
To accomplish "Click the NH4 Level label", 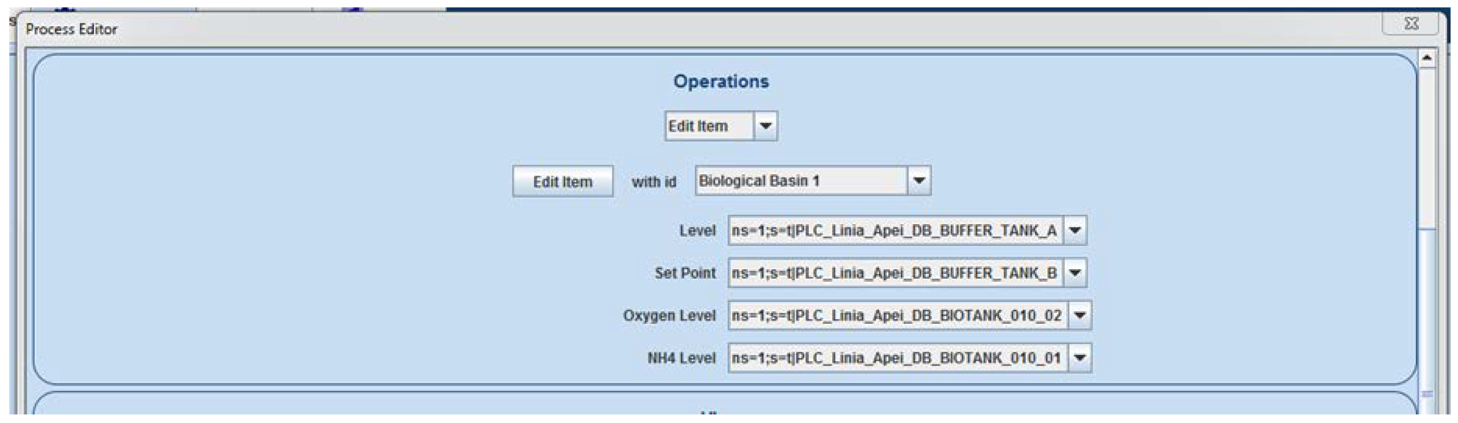I will point(681,358).
